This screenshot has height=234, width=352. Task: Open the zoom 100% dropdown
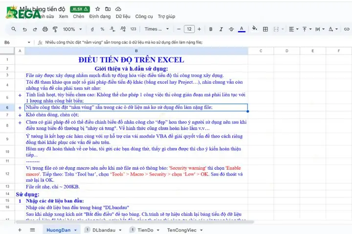click(72, 29)
